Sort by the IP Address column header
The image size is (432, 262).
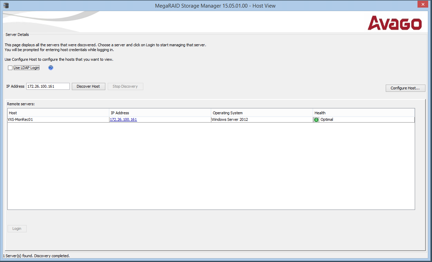click(x=160, y=113)
